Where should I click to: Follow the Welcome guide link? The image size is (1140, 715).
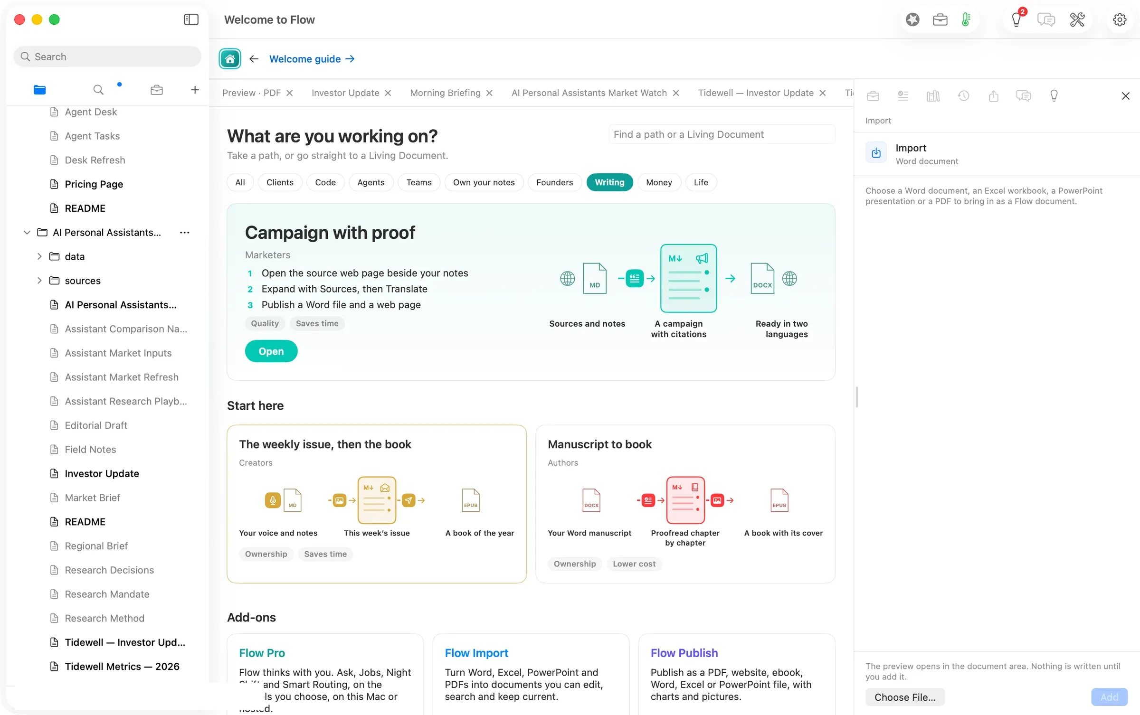312,59
